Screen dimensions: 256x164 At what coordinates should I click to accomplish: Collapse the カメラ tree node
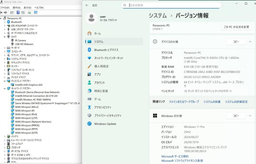click(x=5, y=37)
